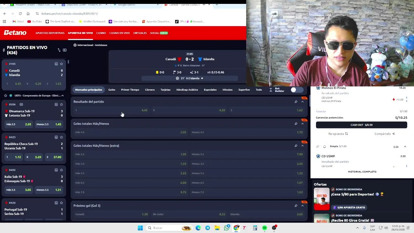Collapse the Próximo gol (Gol 3) market
414x233 pixels.
point(302,205)
